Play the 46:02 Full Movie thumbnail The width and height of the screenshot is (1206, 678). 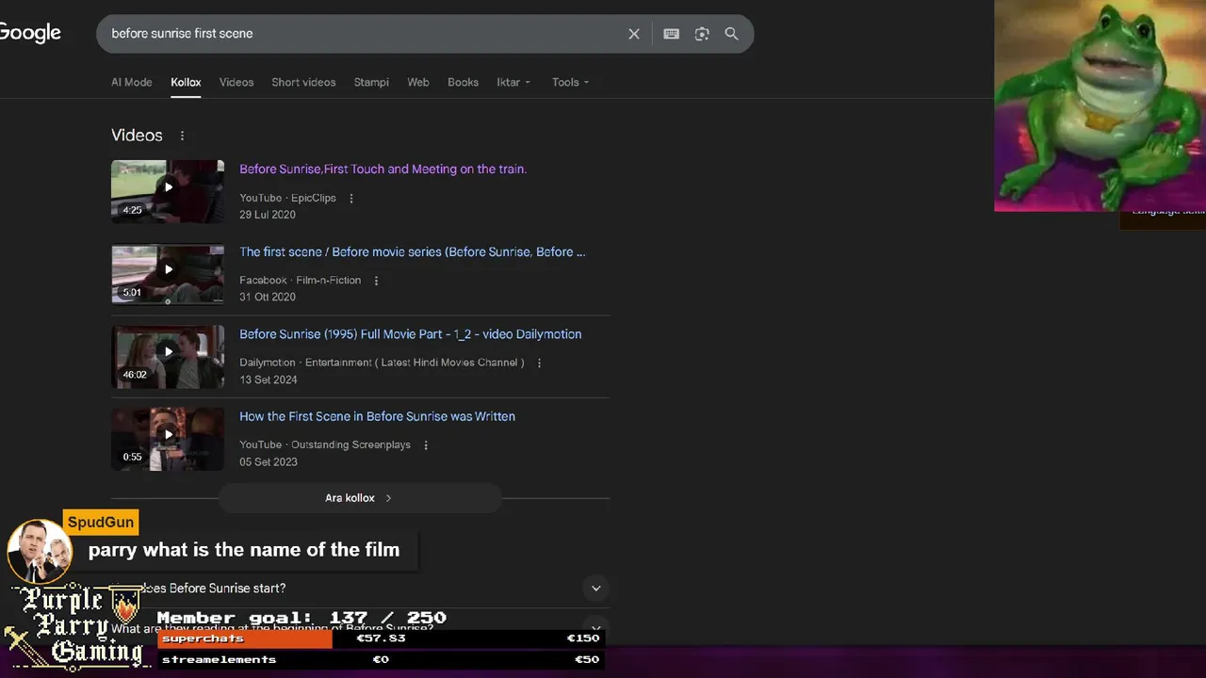tap(168, 356)
